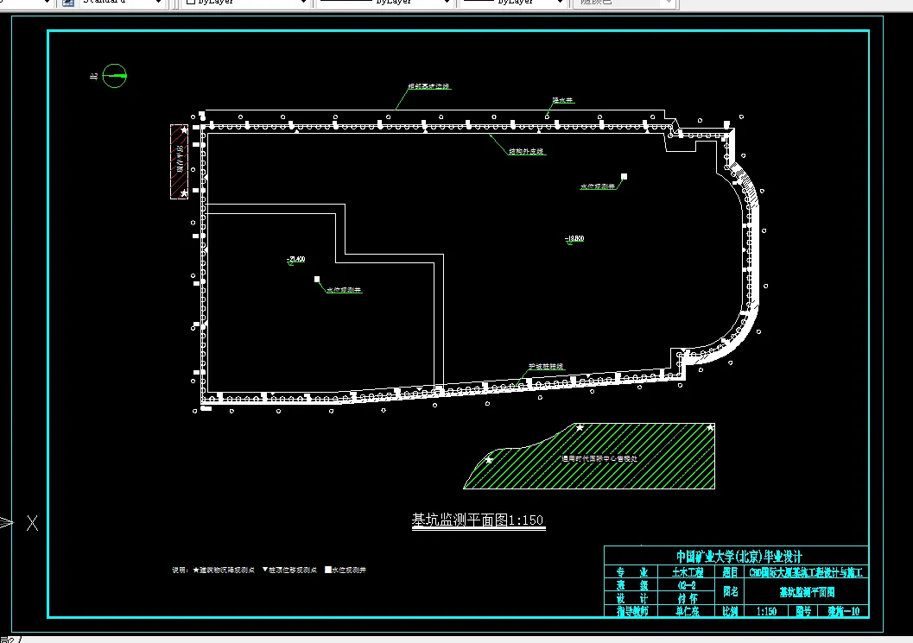Select the water level well square near -19.800

pyautogui.click(x=624, y=176)
